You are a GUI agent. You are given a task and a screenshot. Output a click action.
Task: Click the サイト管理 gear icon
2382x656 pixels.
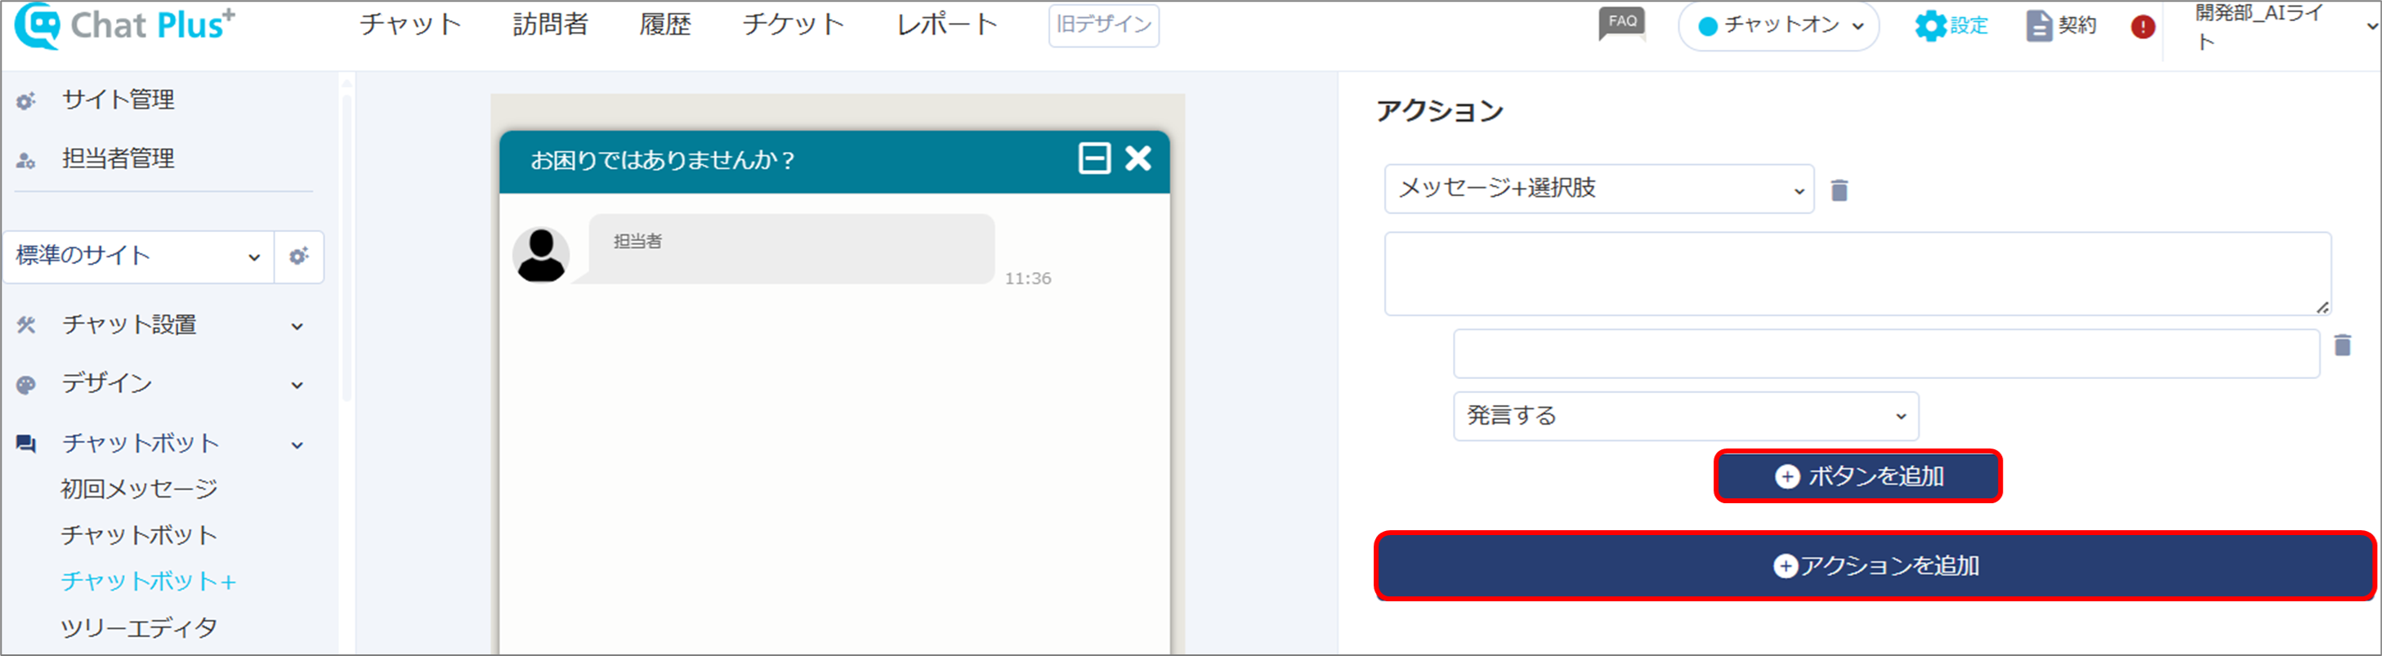click(x=26, y=100)
